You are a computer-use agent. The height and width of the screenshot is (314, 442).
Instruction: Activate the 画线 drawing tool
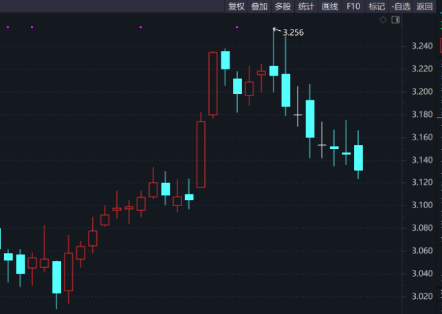click(330, 6)
